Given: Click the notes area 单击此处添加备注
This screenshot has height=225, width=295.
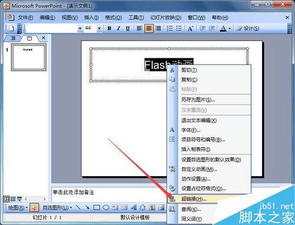Looking at the screenshot, I should tap(73, 193).
